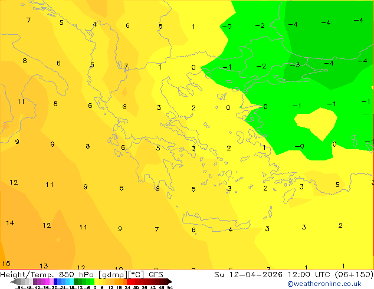Click the "42" label under the colour scale

(153, 287)
